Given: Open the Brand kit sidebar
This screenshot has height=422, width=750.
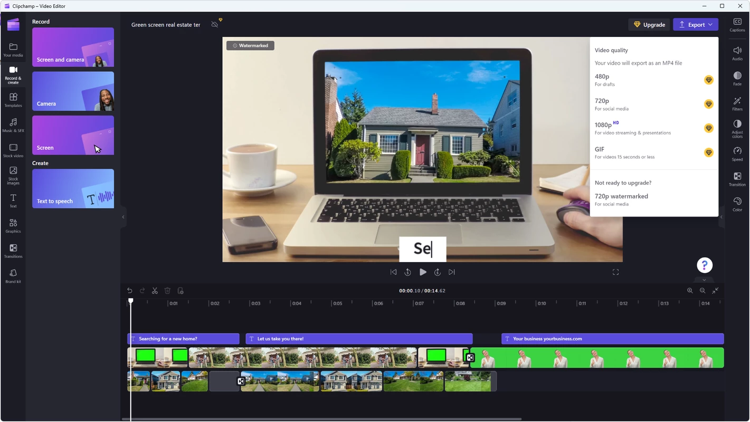Looking at the screenshot, I should tap(13, 276).
